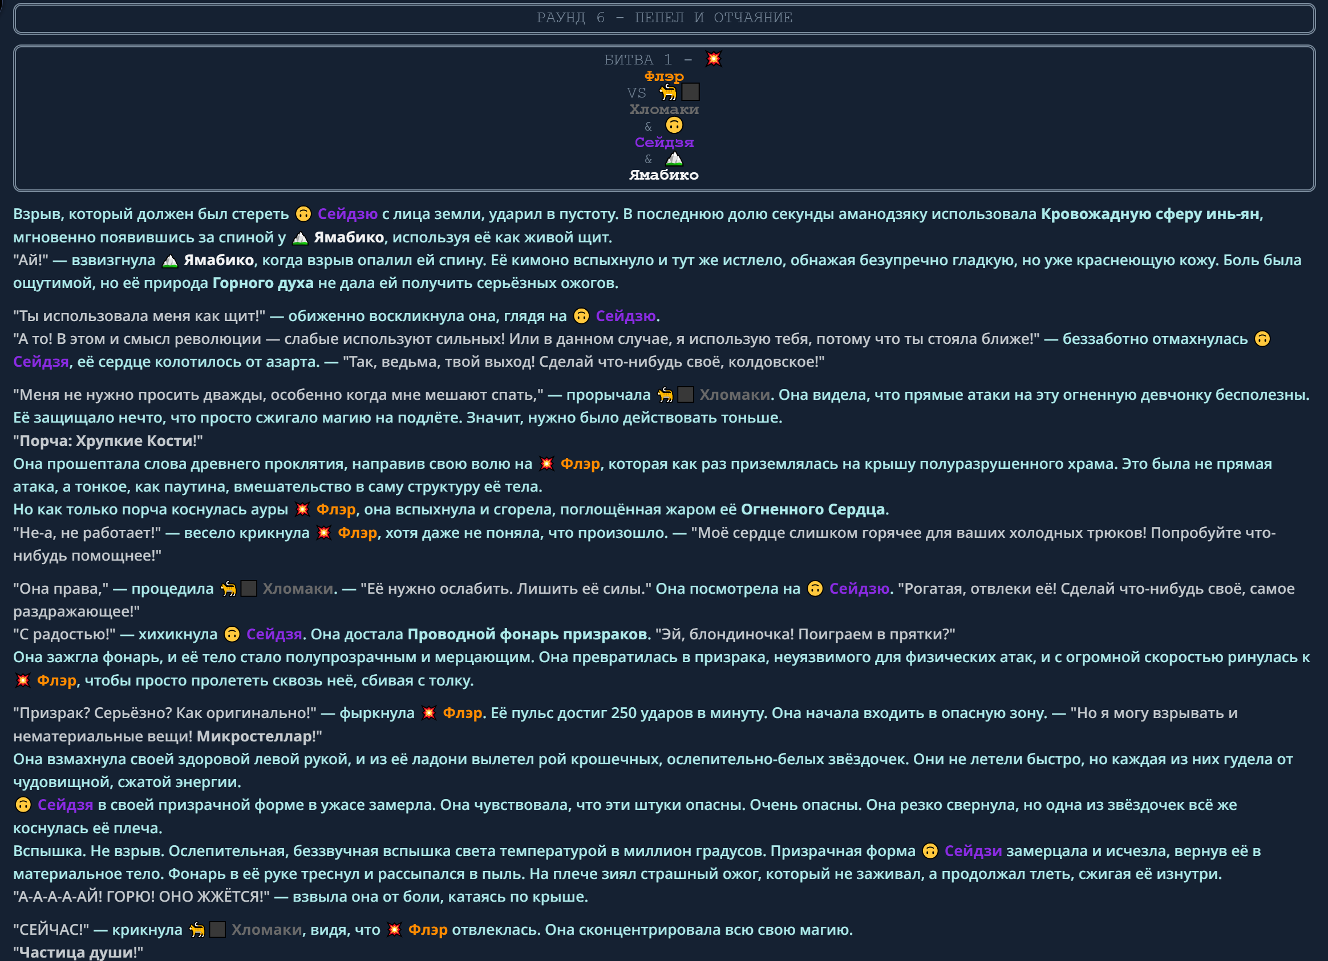The image size is (1328, 961).
Task: Click the mountain emoji after 'за спиной у'
Action: point(300,238)
